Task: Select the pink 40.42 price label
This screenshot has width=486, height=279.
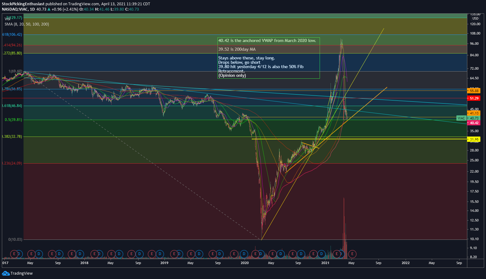Action: point(474,123)
